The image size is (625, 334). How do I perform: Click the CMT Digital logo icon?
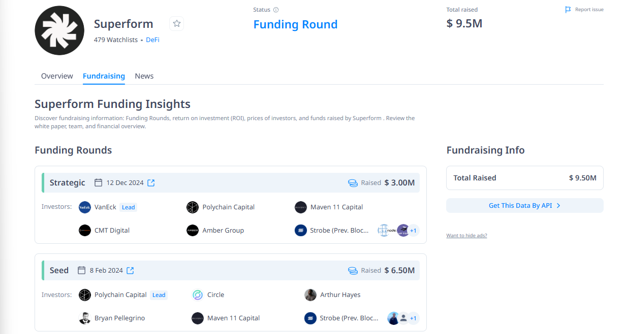tap(85, 231)
